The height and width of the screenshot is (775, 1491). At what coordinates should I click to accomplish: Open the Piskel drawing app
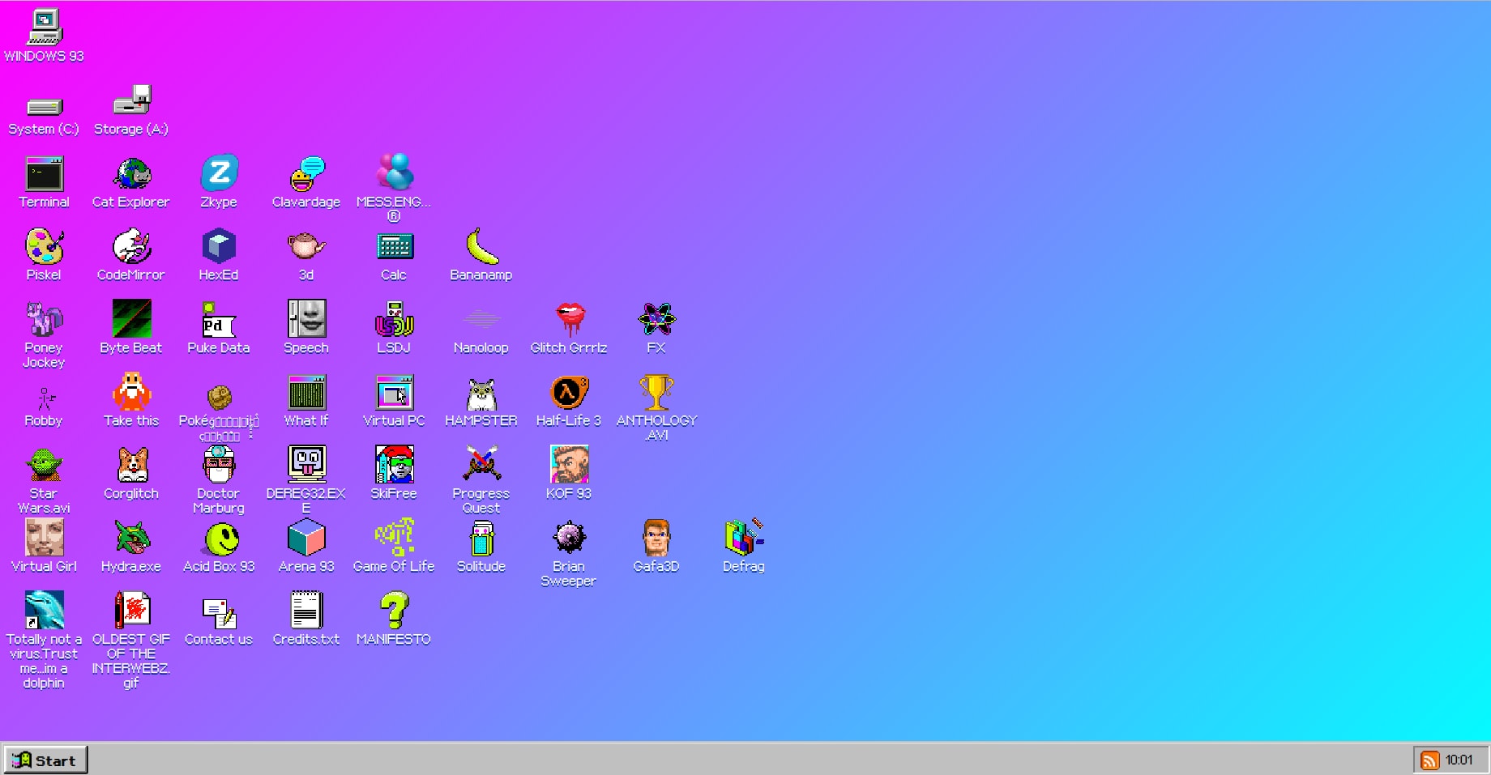tap(45, 247)
